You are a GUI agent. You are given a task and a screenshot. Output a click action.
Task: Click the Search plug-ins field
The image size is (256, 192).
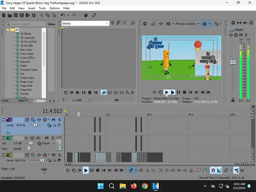(x=25, y=24)
